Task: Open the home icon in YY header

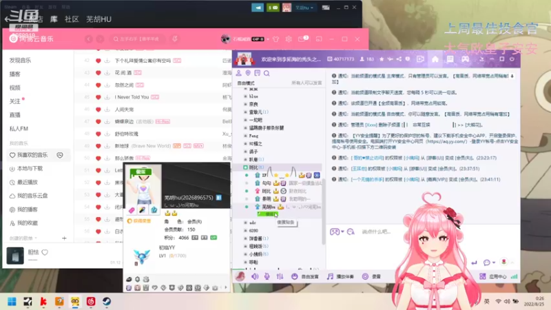Action: point(435,59)
